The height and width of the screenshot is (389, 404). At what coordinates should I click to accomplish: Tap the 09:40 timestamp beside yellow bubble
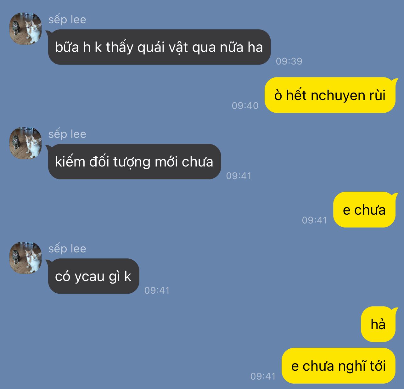[245, 105]
